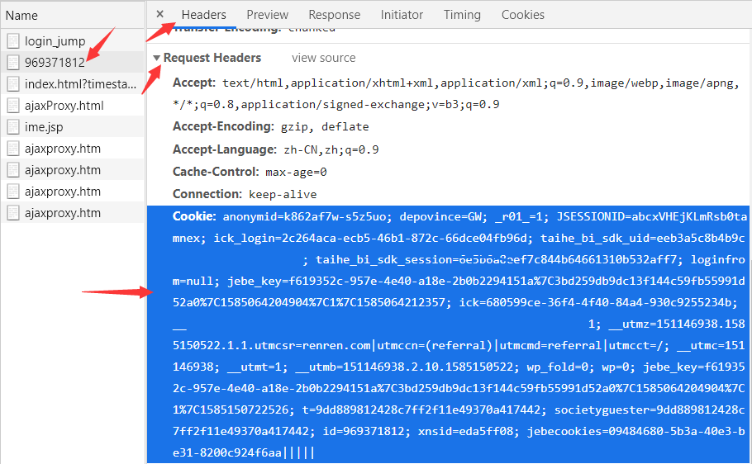
Task: Switch to the Headers tab
Action: pyautogui.click(x=203, y=15)
